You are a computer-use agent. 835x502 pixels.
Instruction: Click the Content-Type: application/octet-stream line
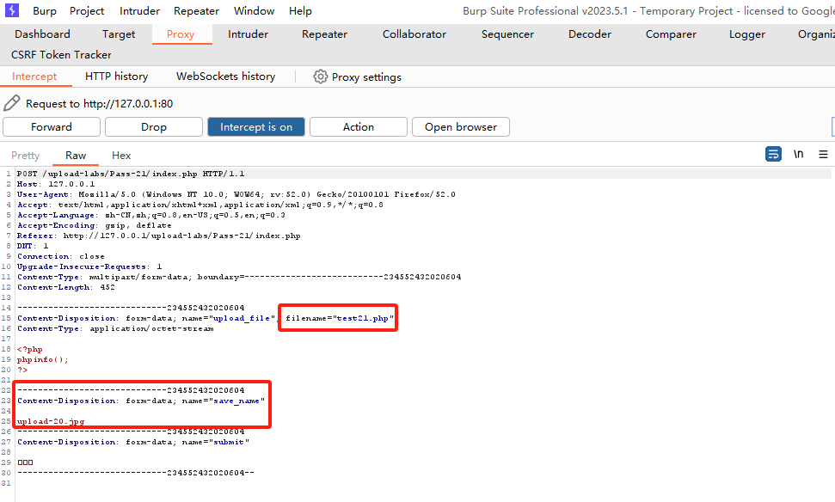115,329
